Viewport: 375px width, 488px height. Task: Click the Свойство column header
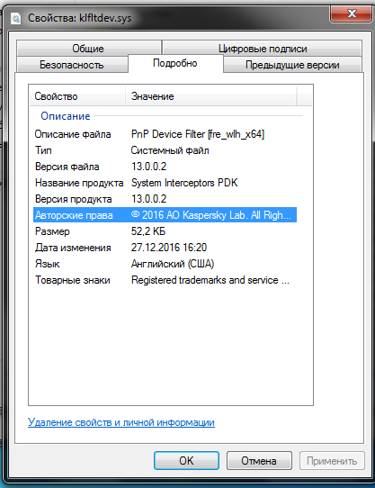pos(77,96)
